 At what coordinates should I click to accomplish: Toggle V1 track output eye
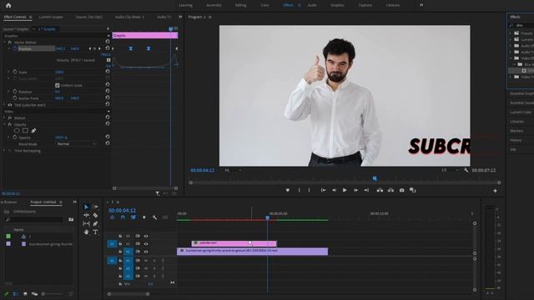[146, 252]
